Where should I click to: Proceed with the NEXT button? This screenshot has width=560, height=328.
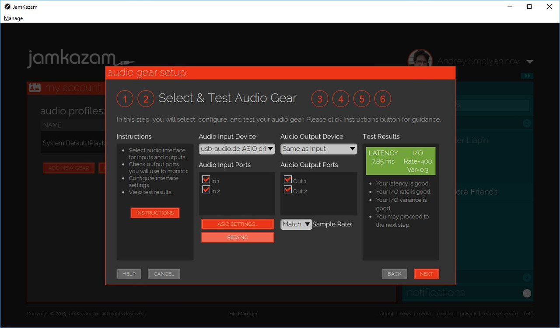426,274
